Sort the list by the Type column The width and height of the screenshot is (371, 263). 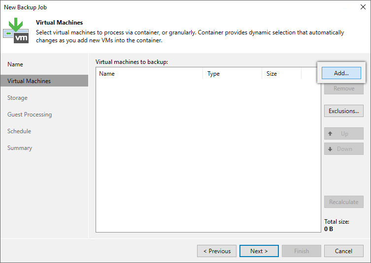[x=233, y=74]
